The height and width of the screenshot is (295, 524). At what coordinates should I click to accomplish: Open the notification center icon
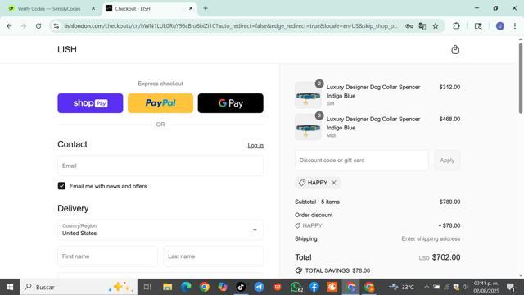pos(510,287)
